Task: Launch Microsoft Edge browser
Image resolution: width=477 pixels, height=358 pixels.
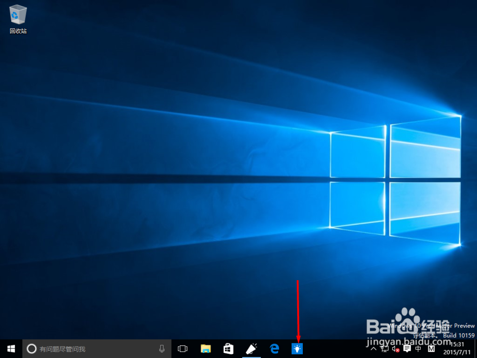Action: pos(274,348)
